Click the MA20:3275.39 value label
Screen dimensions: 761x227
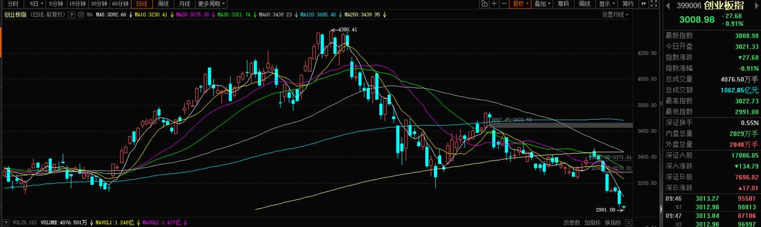pos(193,14)
